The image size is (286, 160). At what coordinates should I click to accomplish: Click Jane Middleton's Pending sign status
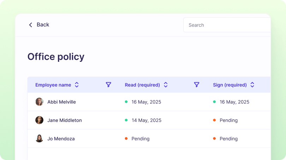pyautogui.click(x=228, y=120)
